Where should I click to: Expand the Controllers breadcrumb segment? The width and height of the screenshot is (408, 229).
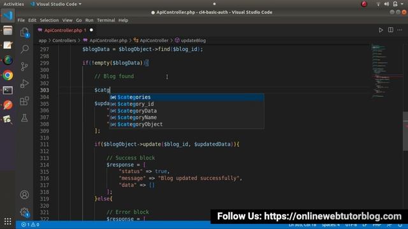click(64, 41)
